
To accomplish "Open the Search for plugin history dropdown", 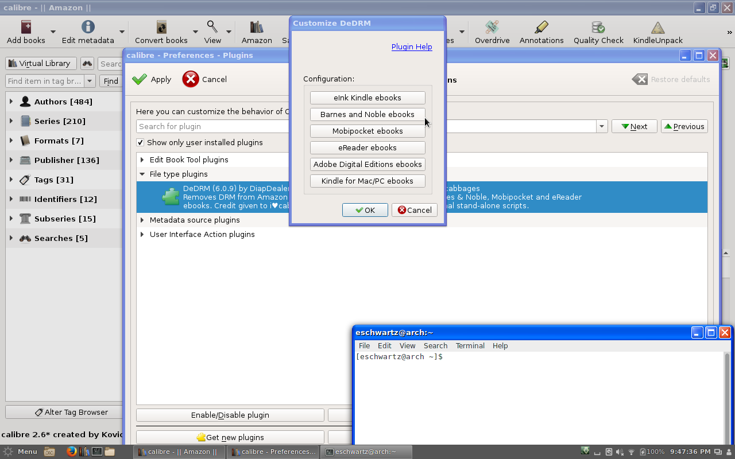I will (602, 126).
